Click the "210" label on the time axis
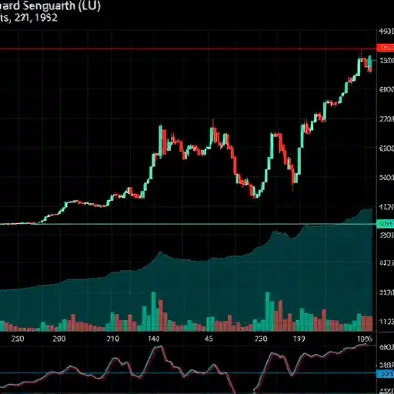 pyautogui.click(x=113, y=339)
